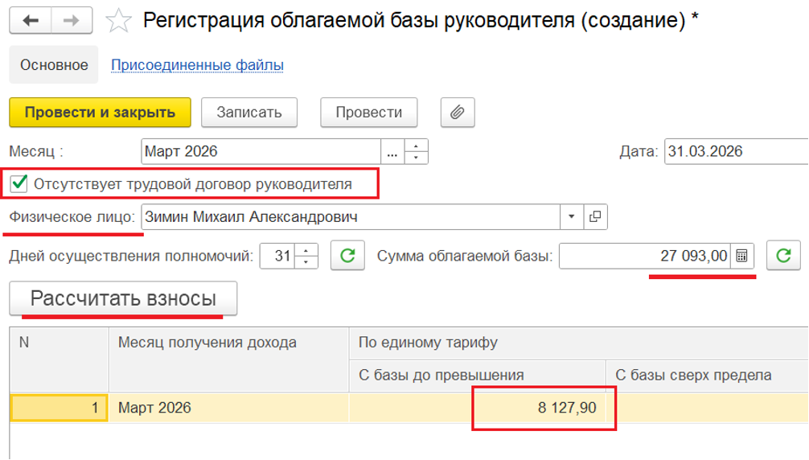Open calculator in taxable base sum field

(741, 257)
